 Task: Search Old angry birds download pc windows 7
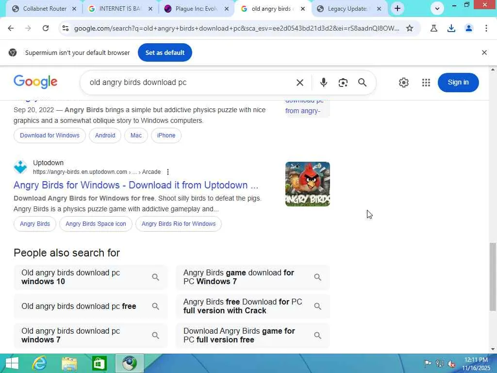pos(91,336)
